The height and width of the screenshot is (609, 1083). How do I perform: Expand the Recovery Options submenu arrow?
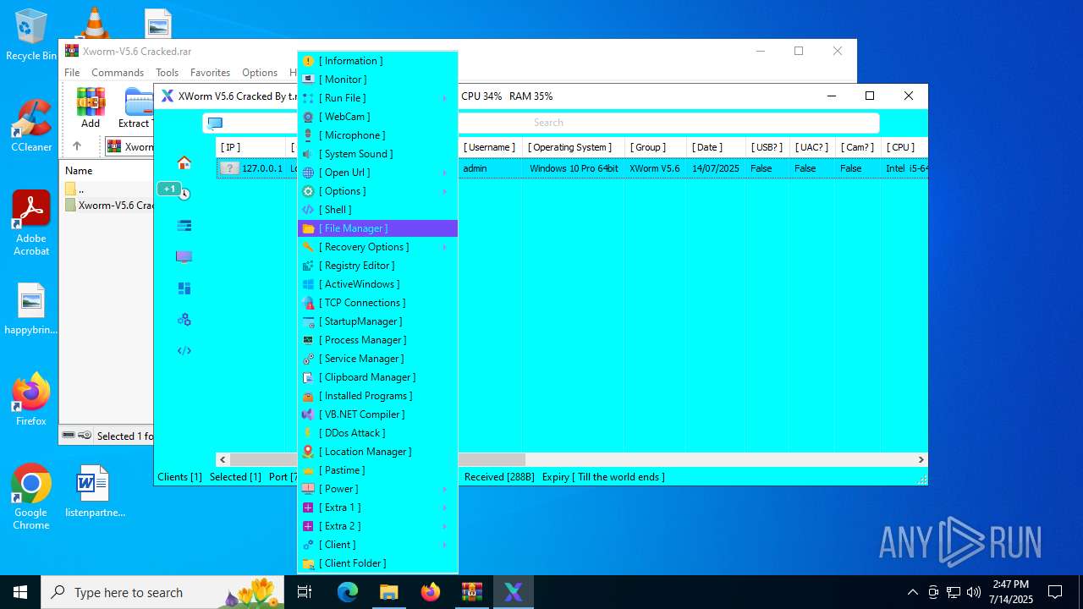click(444, 247)
